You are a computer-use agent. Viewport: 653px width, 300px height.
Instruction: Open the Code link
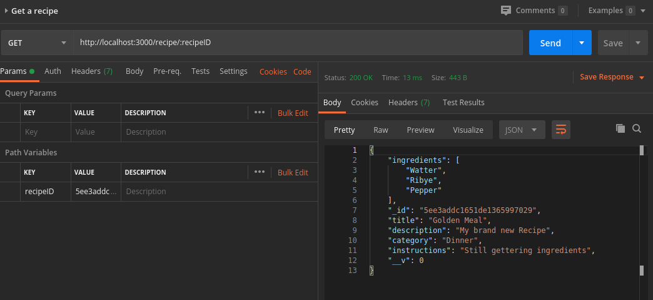302,72
